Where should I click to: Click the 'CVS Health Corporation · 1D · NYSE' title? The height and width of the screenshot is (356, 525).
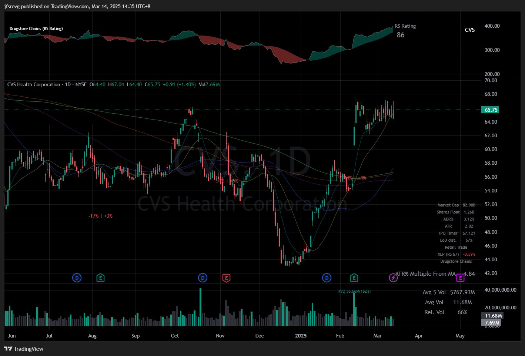tap(47, 84)
